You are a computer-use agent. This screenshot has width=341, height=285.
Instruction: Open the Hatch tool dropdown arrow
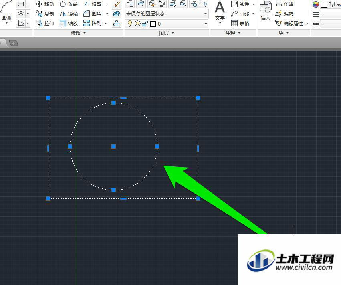(x=28, y=23)
